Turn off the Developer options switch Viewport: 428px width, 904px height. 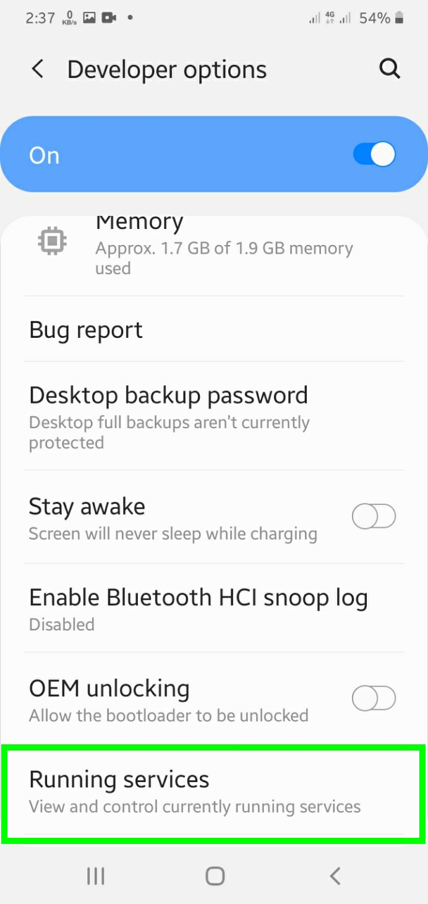coord(374,155)
